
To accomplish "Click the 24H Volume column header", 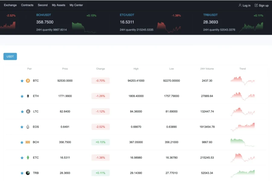I will point(207,69).
